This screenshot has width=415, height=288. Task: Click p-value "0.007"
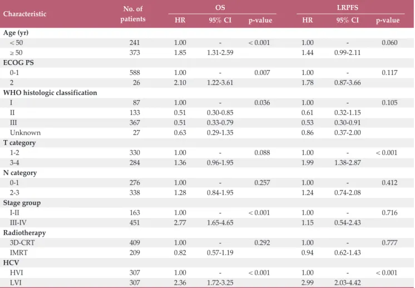pos(262,73)
